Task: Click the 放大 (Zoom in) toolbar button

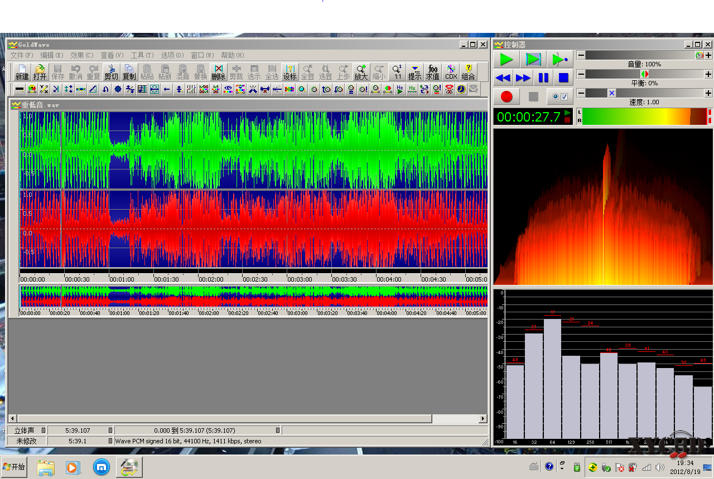Action: tap(361, 72)
